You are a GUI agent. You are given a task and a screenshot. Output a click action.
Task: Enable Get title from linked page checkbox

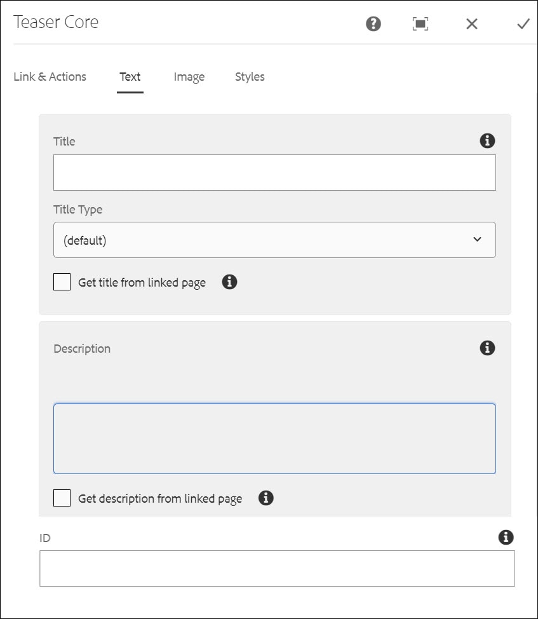pyautogui.click(x=62, y=282)
